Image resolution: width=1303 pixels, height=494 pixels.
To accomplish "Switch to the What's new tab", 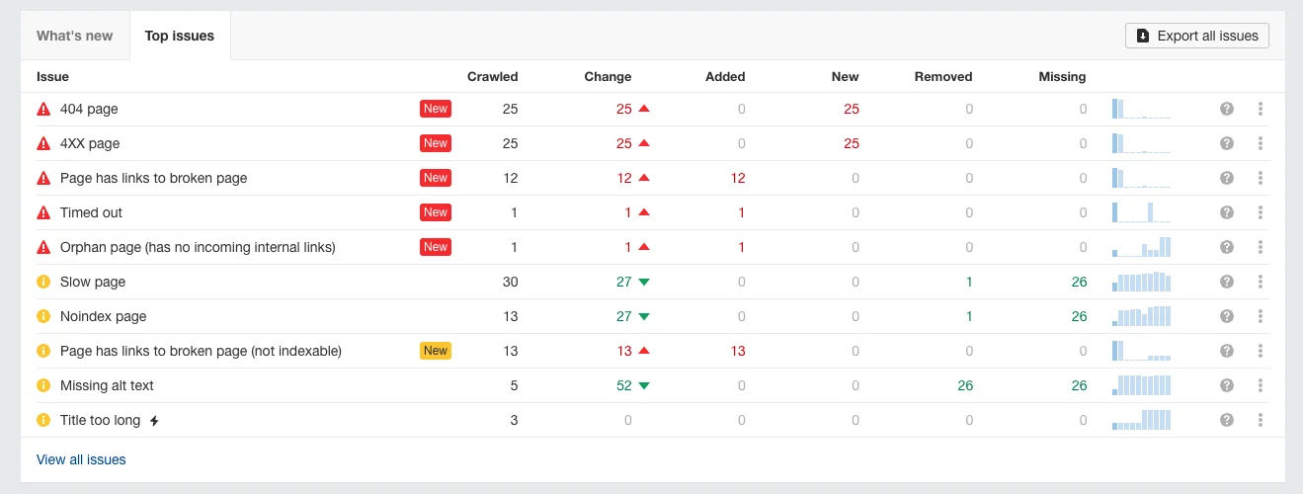I will pos(75,36).
